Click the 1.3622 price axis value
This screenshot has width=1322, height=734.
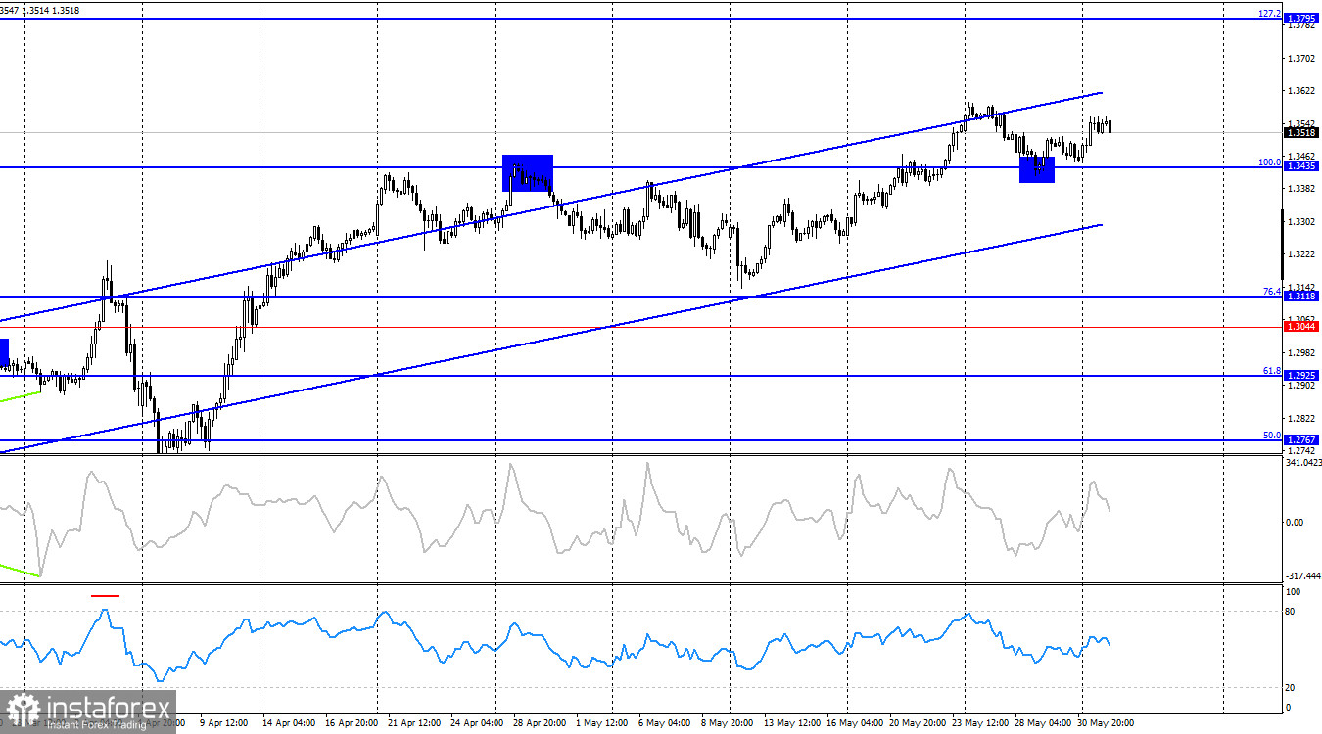pos(1303,91)
